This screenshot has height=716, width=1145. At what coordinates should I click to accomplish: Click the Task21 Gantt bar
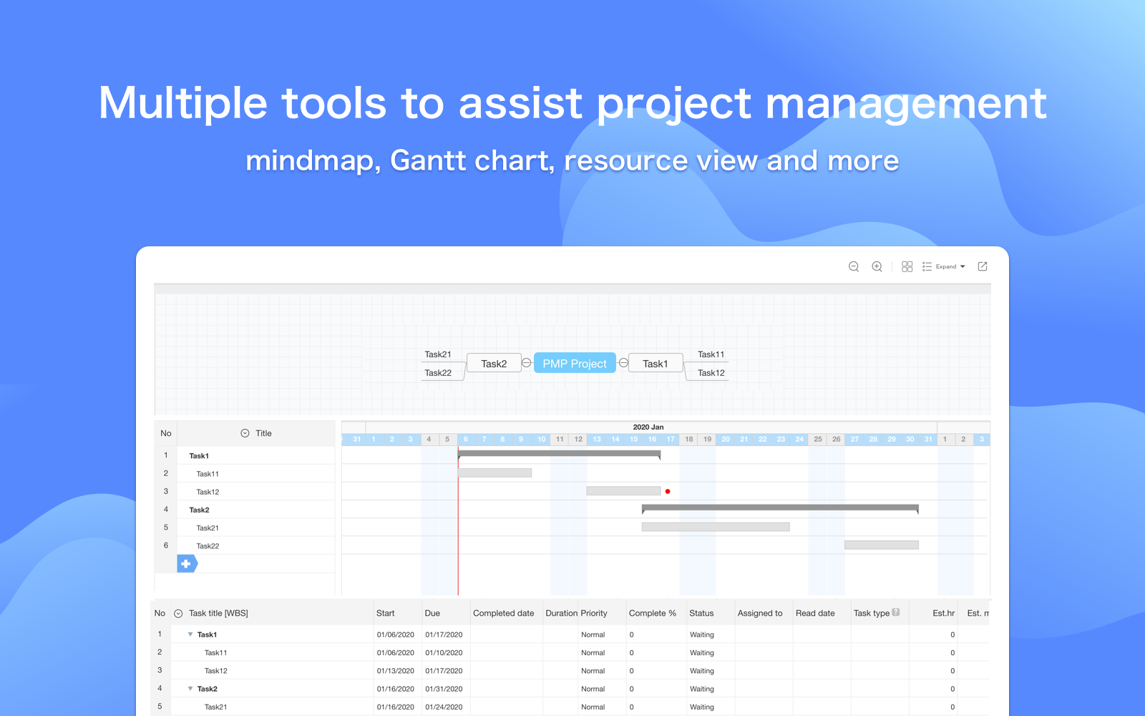(716, 527)
